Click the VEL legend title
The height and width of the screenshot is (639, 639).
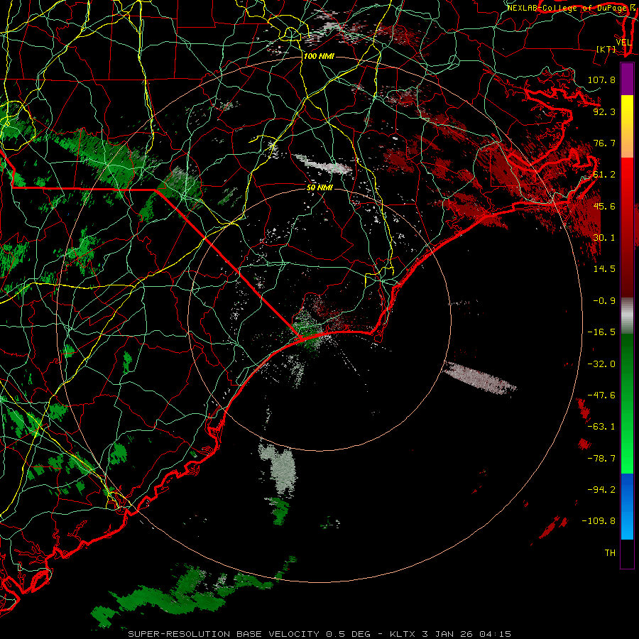[x=623, y=43]
